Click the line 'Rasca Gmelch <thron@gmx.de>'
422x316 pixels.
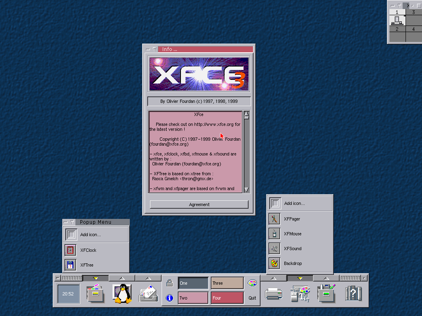click(x=183, y=179)
